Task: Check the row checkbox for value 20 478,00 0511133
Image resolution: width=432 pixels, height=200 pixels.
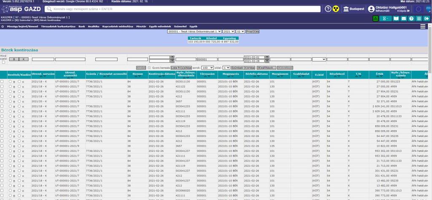Action: (x=2, y=116)
